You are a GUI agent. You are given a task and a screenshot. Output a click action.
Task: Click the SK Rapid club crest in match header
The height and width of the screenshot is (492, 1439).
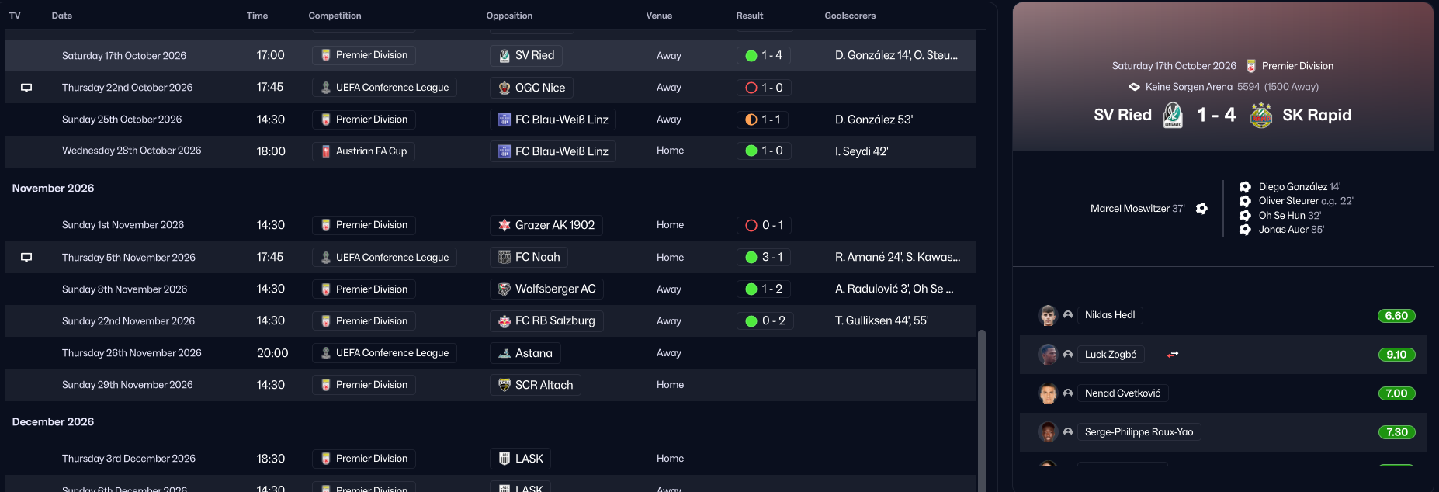point(1261,116)
